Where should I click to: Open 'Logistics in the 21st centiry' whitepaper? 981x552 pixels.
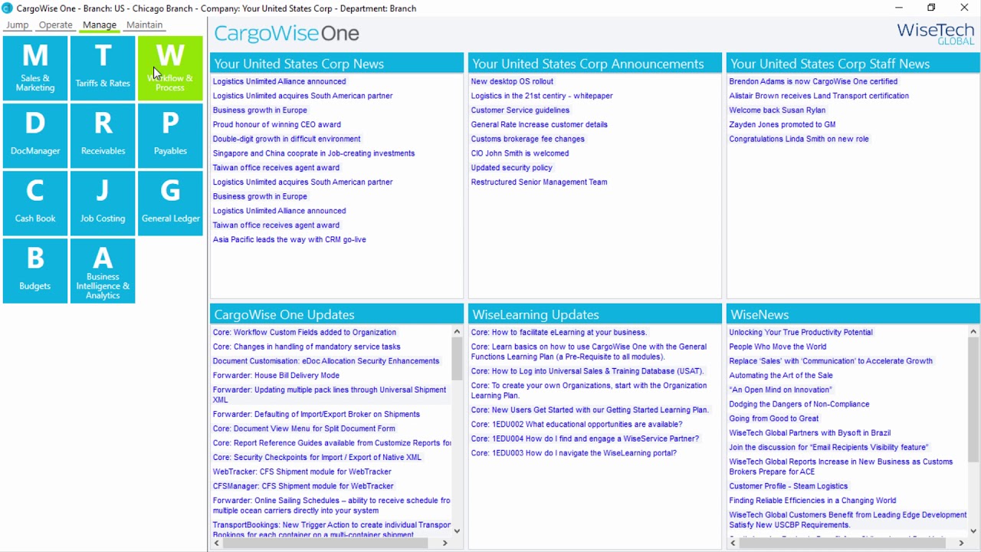[x=542, y=96]
